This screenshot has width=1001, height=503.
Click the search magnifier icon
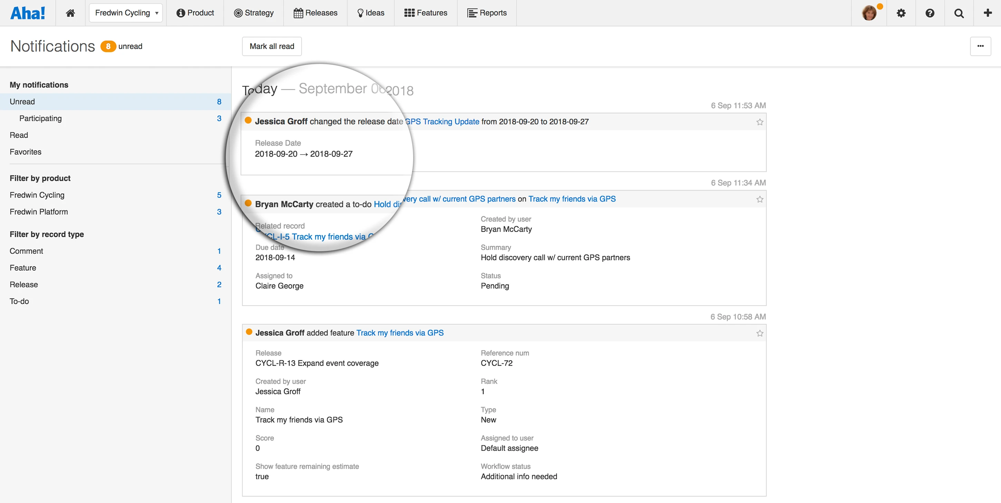point(959,13)
